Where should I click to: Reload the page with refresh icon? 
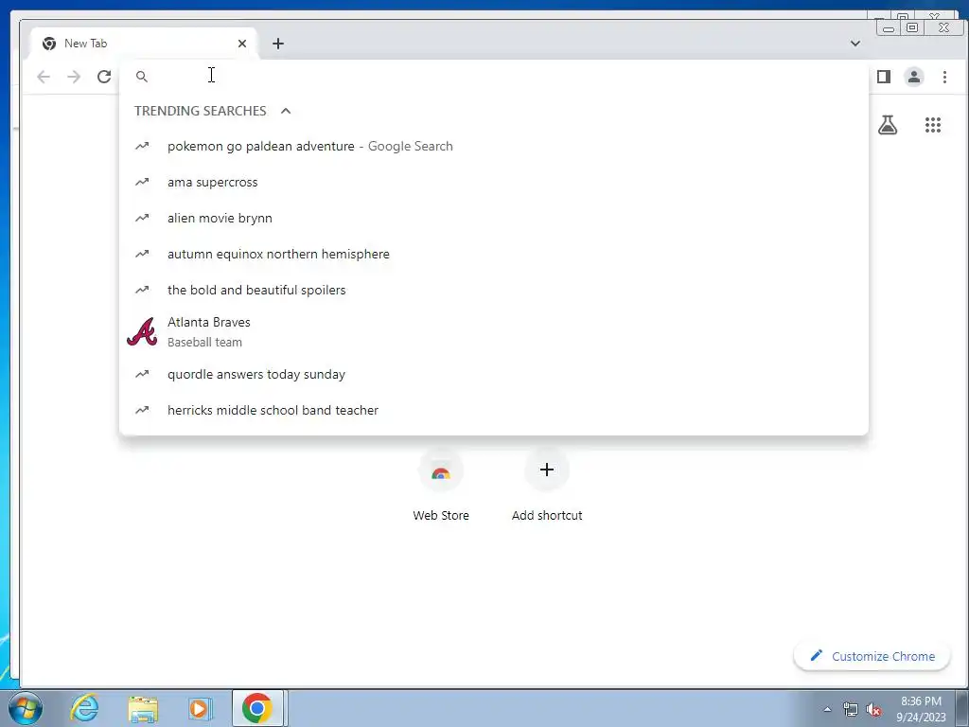point(104,77)
